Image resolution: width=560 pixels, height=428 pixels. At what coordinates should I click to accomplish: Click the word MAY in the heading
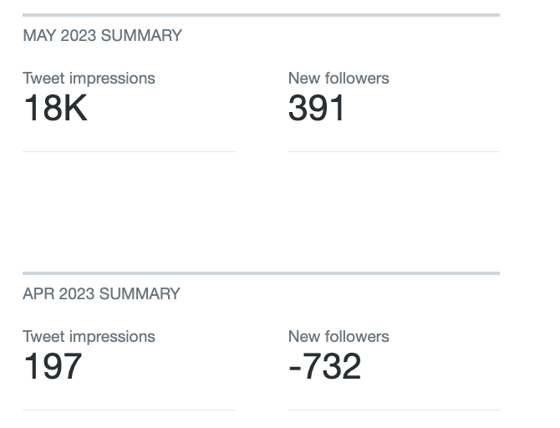point(39,36)
